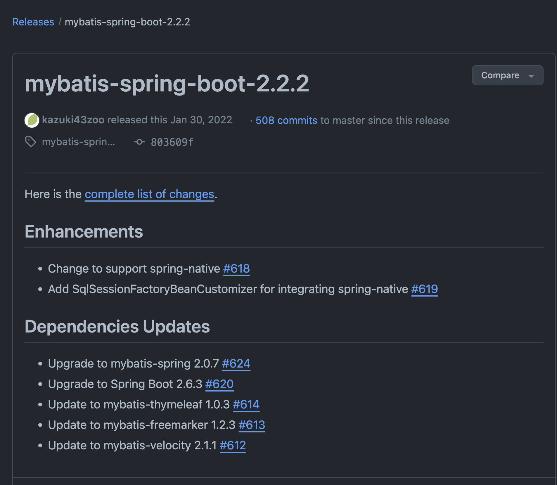The width and height of the screenshot is (557, 485).
Task: Click the commit icon beside 803609f
Action: [x=139, y=142]
